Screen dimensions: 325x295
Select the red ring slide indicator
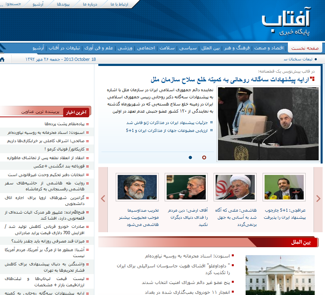point(204,158)
